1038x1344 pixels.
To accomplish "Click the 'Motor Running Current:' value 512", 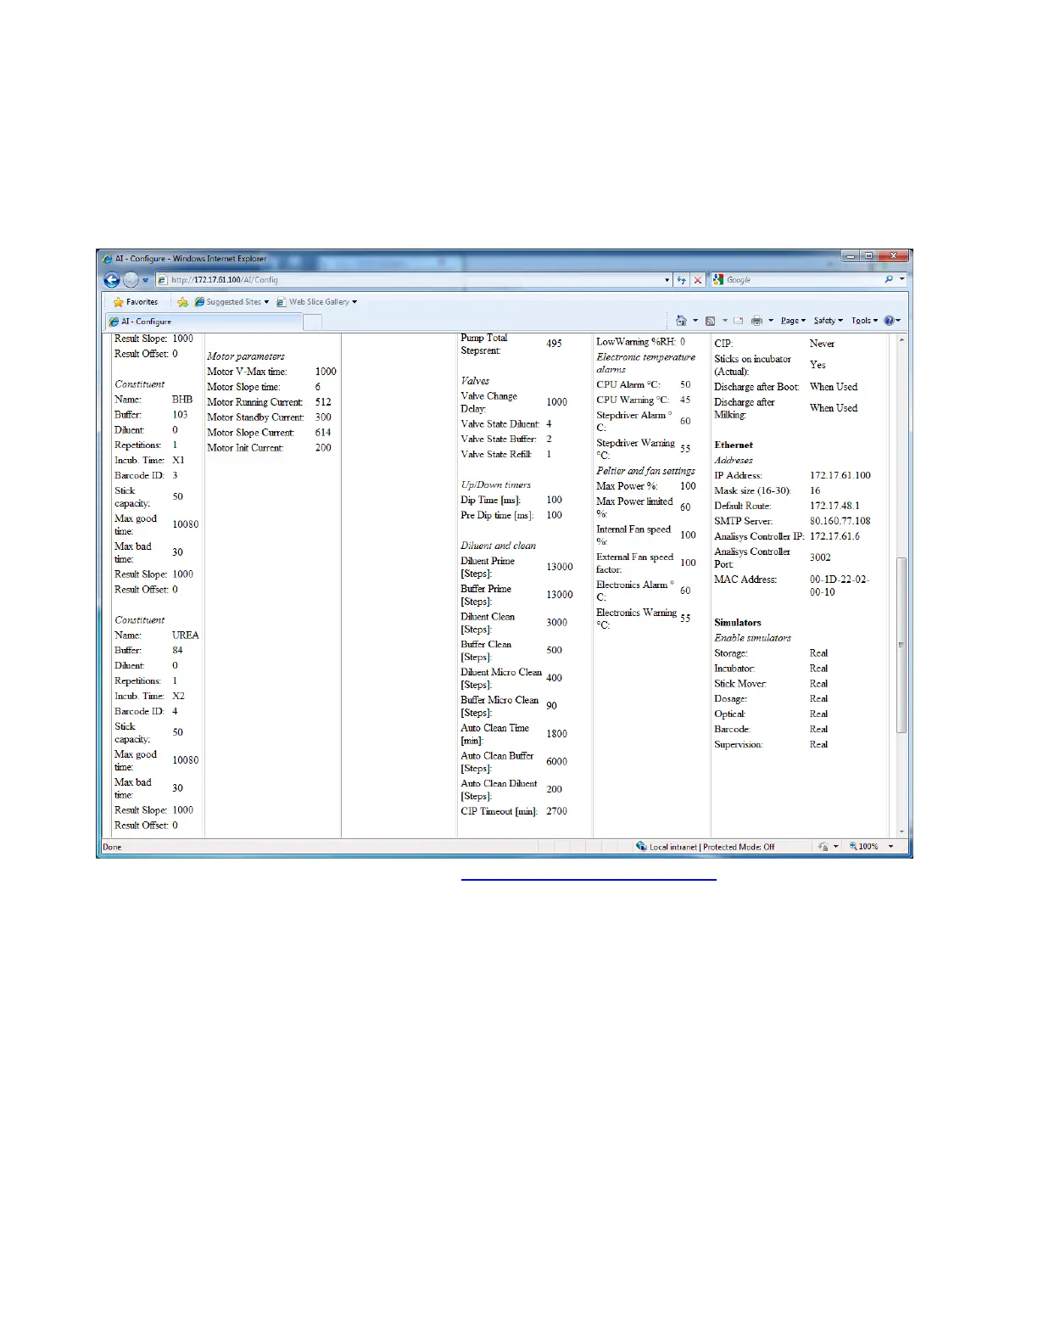I will (x=323, y=402).
